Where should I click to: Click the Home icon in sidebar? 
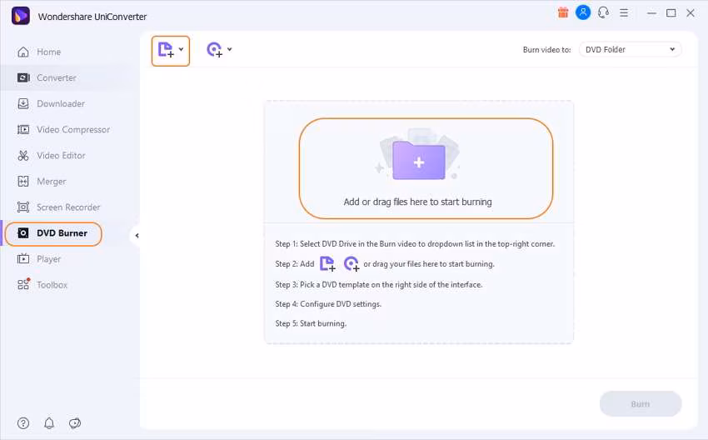tap(23, 52)
